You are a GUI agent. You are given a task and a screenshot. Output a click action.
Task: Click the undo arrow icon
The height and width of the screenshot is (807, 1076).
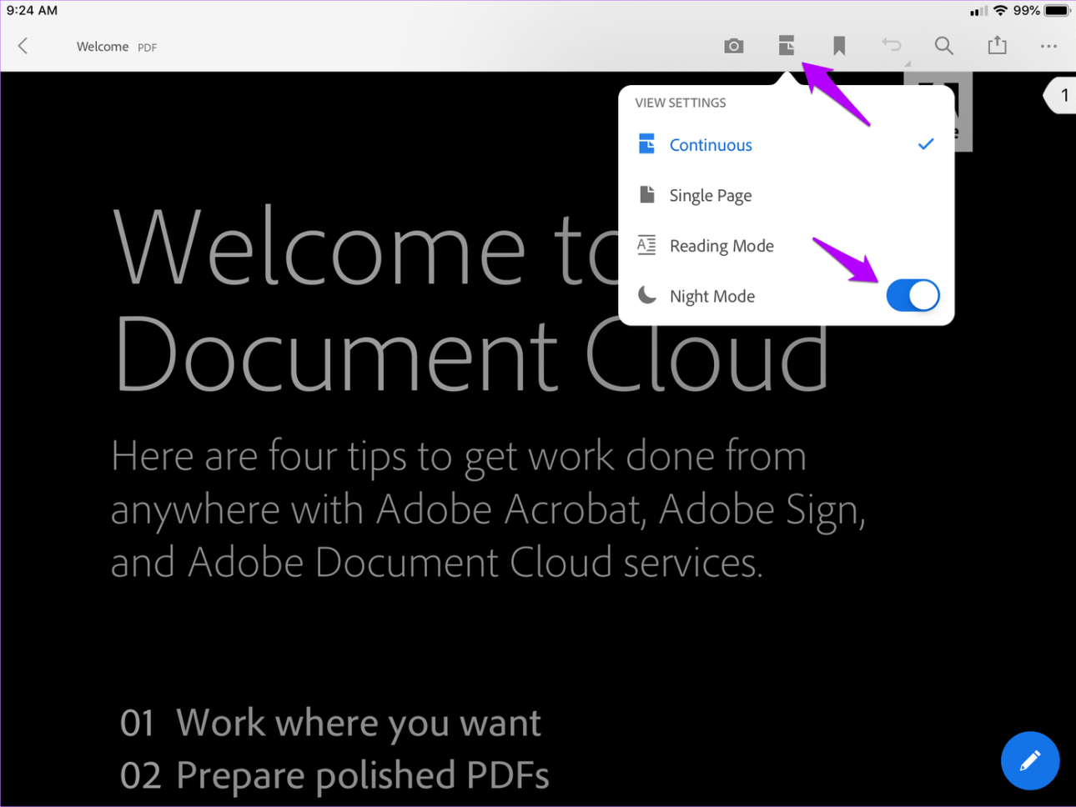[x=892, y=45]
